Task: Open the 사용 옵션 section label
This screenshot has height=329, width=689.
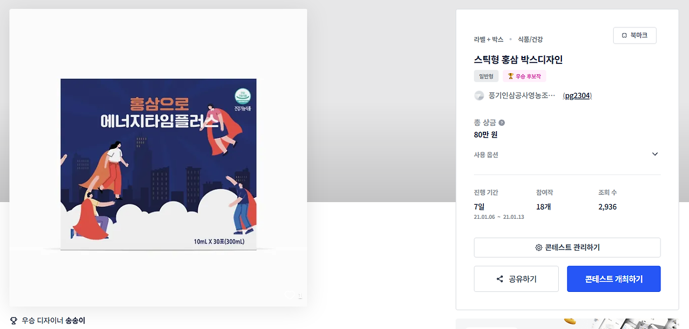Action: [486, 155]
